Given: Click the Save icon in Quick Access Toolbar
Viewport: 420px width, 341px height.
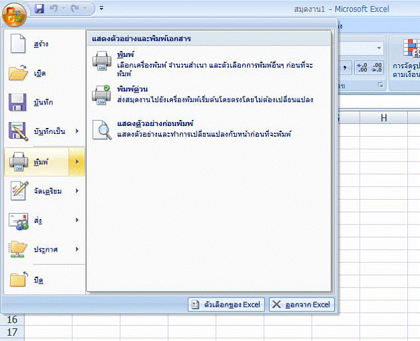Looking at the screenshot, I should click(39, 9).
